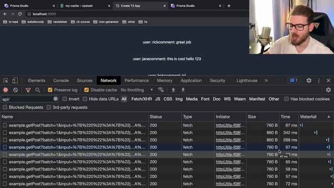Image resolution: width=334 pixels, height=188 pixels.
Task: Activate the inspect element picker icon
Action: click(x=6, y=80)
